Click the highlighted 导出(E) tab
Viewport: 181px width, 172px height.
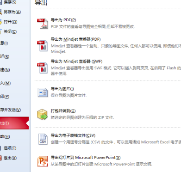tap(14, 123)
